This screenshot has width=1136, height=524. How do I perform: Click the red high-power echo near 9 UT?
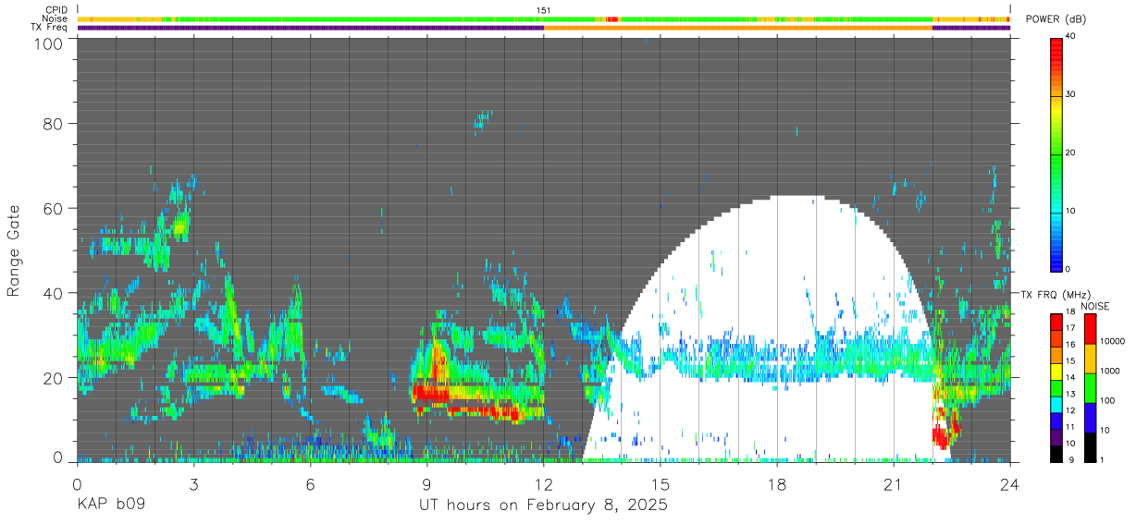tap(433, 394)
